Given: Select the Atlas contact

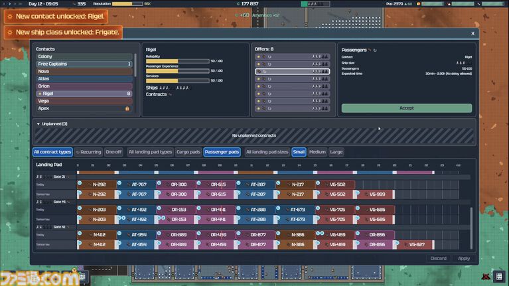Looking at the screenshot, I should [84, 79].
